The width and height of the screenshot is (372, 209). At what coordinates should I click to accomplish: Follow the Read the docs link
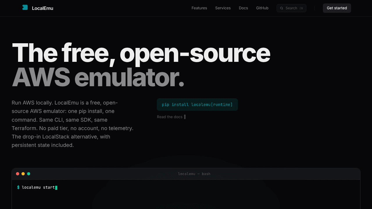[x=171, y=117]
